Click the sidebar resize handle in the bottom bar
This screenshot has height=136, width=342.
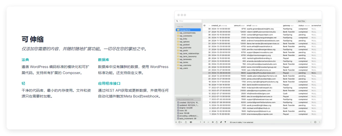200,122
